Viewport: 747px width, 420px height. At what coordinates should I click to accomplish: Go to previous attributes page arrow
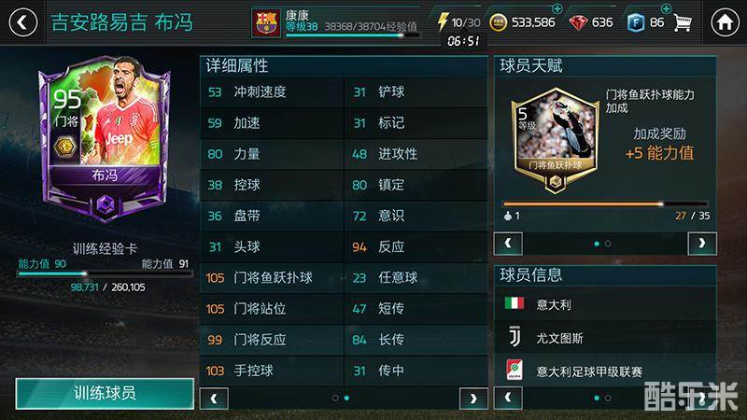point(214,399)
